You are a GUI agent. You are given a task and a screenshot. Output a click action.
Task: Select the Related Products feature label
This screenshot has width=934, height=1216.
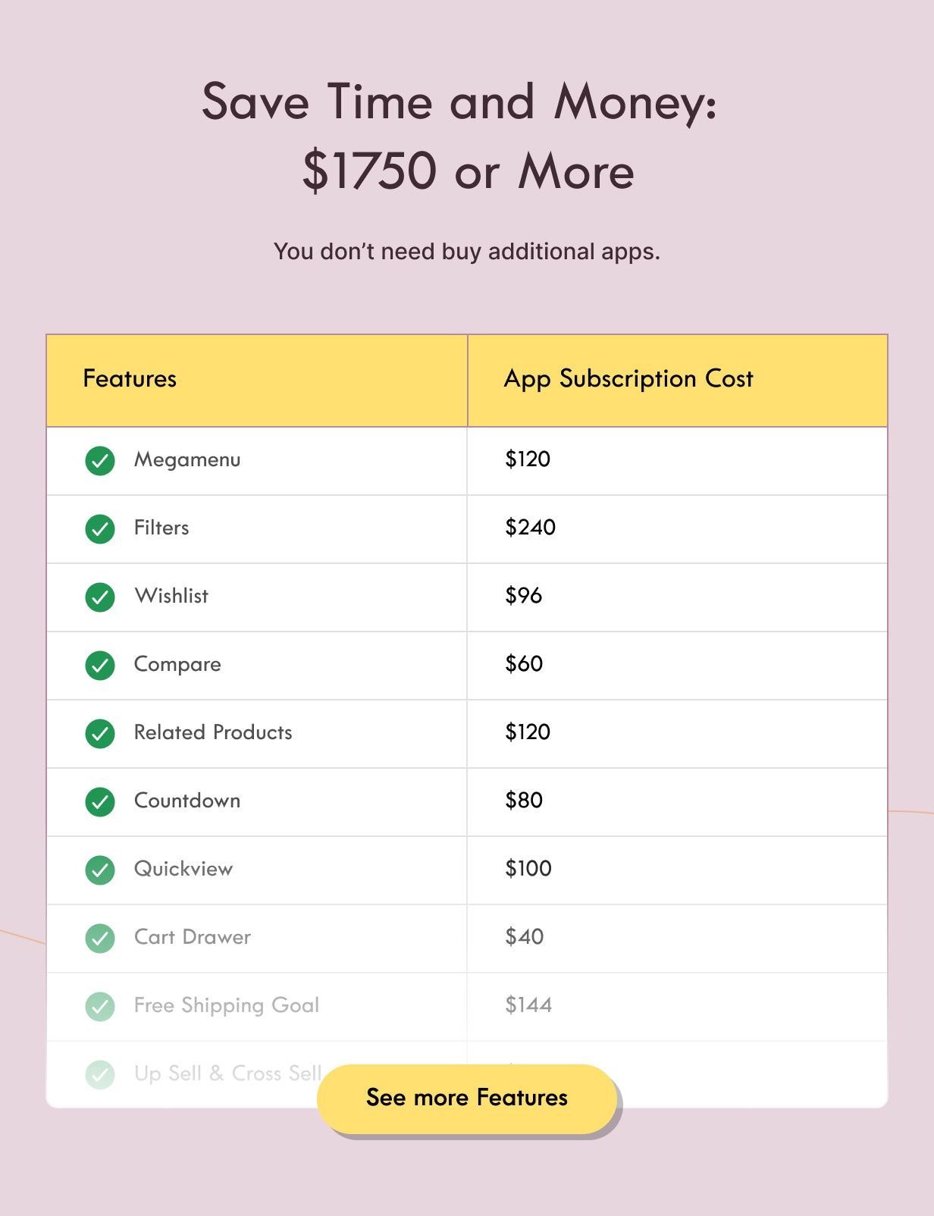tap(213, 732)
